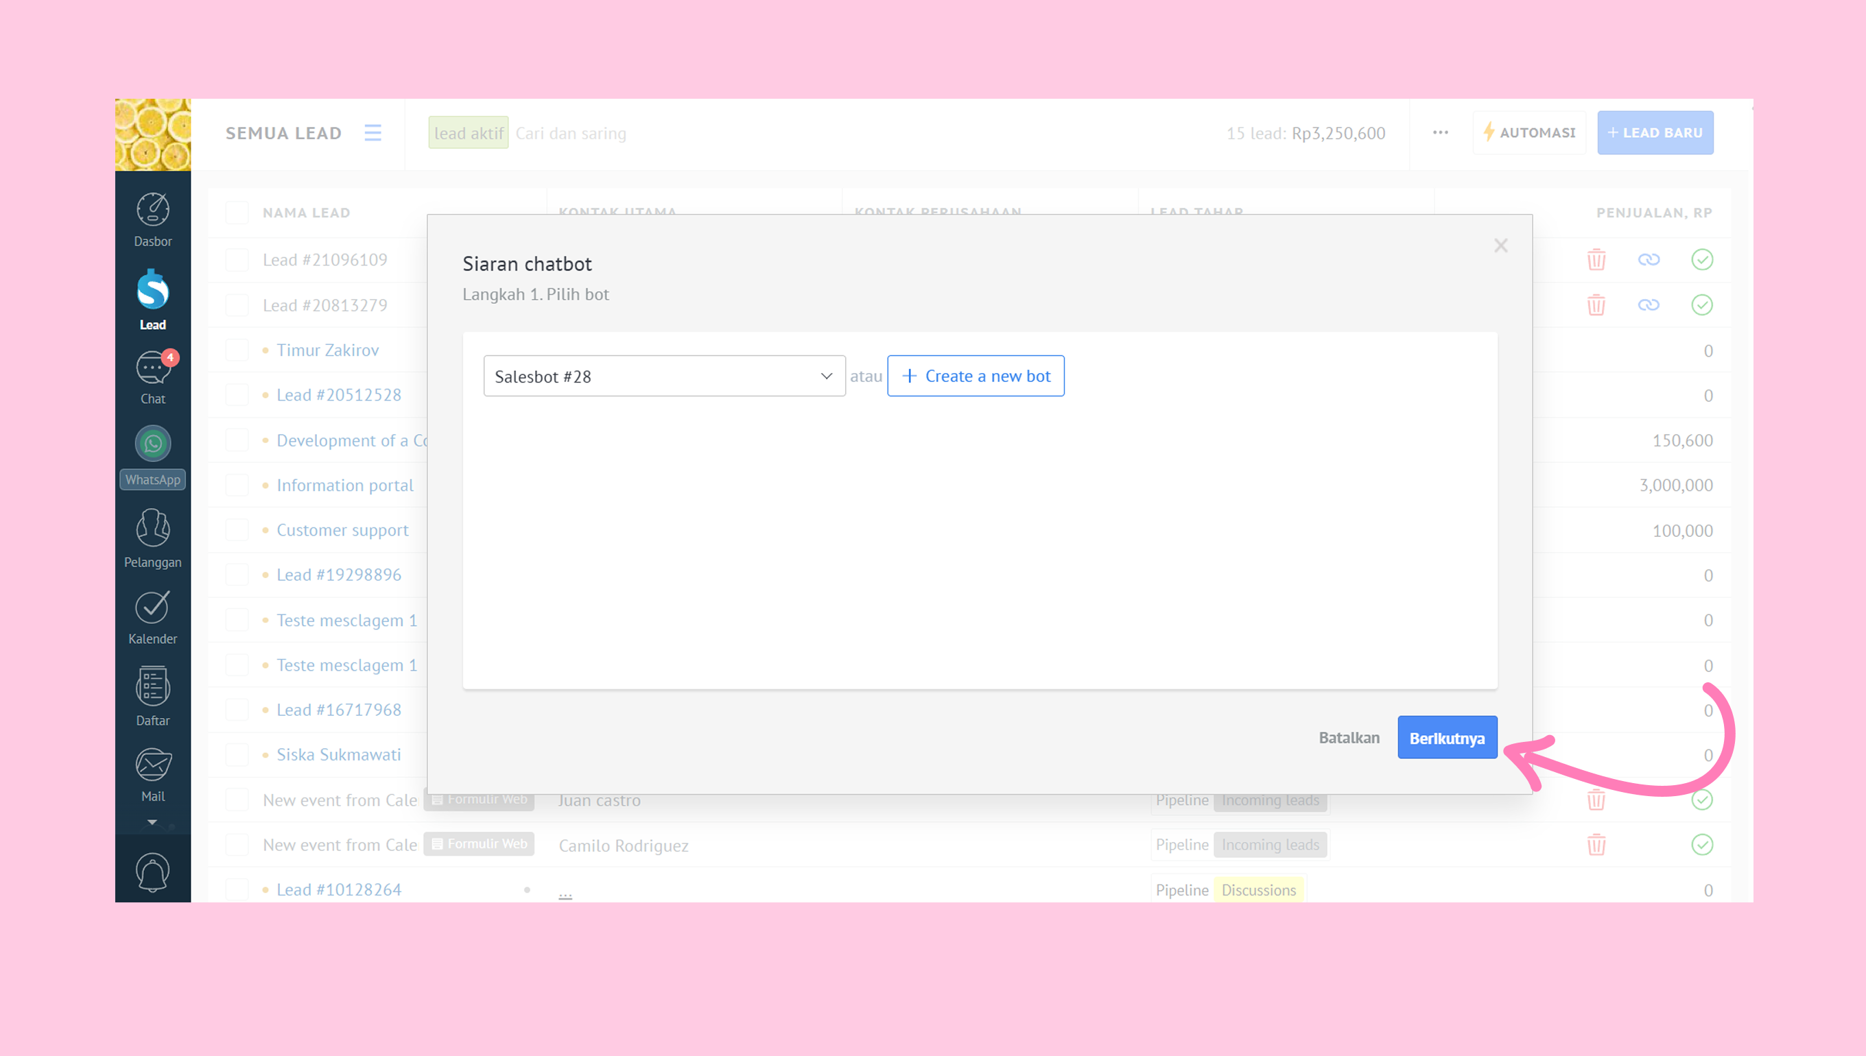Click green check icon for Lead #20813279
Screen dimensions: 1866x1056
[x=1702, y=304]
